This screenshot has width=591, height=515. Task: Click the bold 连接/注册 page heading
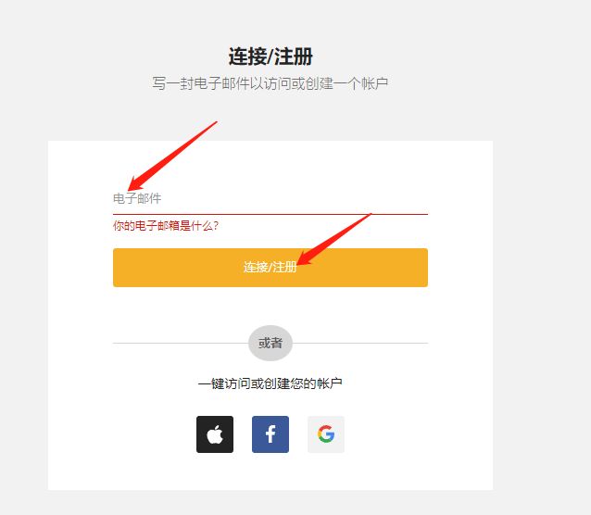coord(270,57)
